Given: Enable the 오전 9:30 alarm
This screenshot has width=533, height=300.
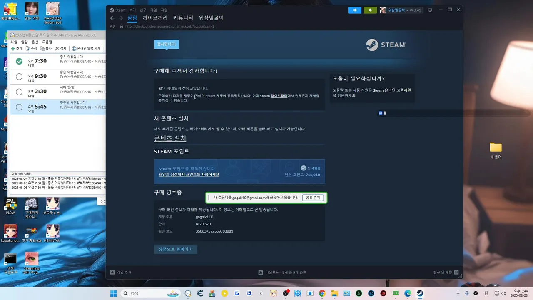Looking at the screenshot, I should [19, 77].
